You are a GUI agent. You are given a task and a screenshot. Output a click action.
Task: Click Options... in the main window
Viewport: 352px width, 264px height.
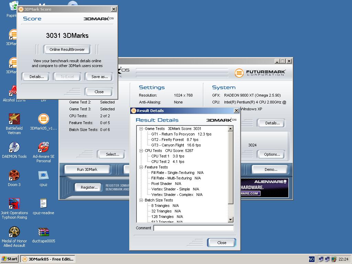272,154
